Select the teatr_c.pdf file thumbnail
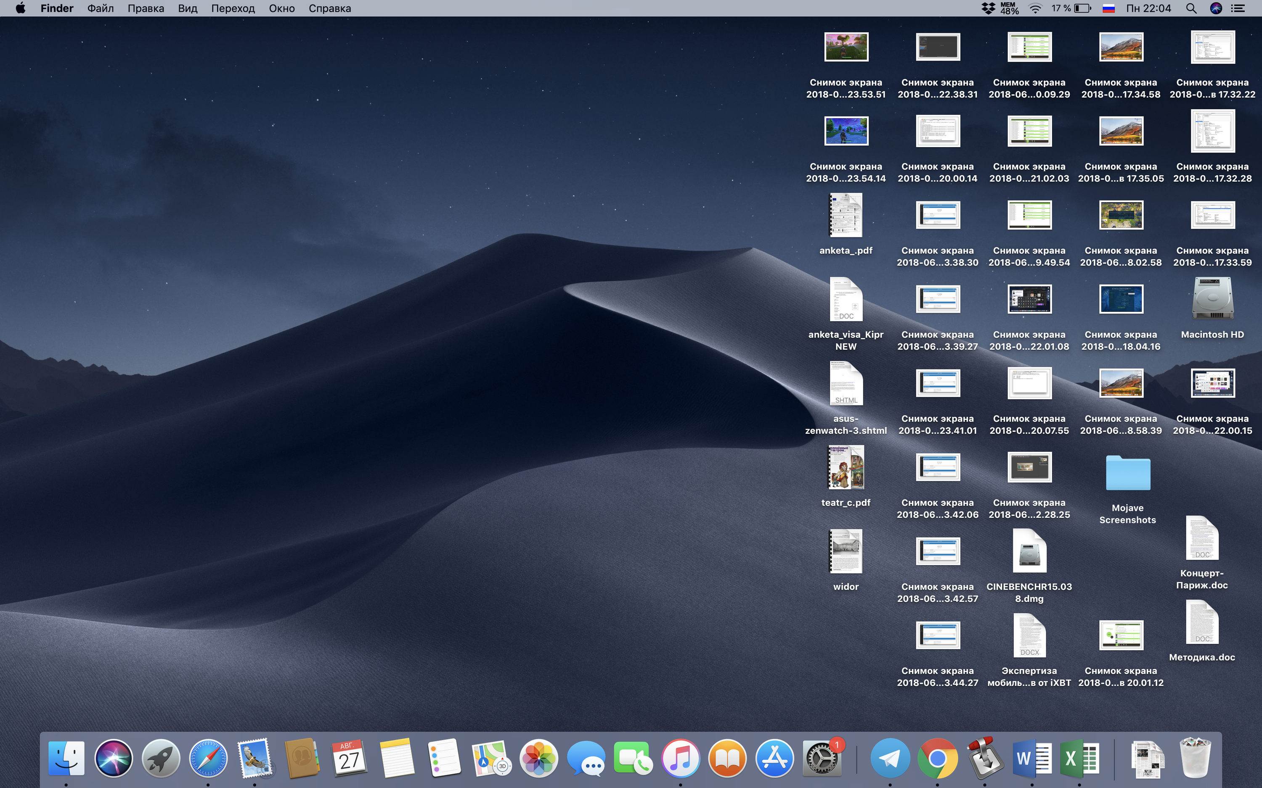This screenshot has height=788, width=1262. click(846, 467)
